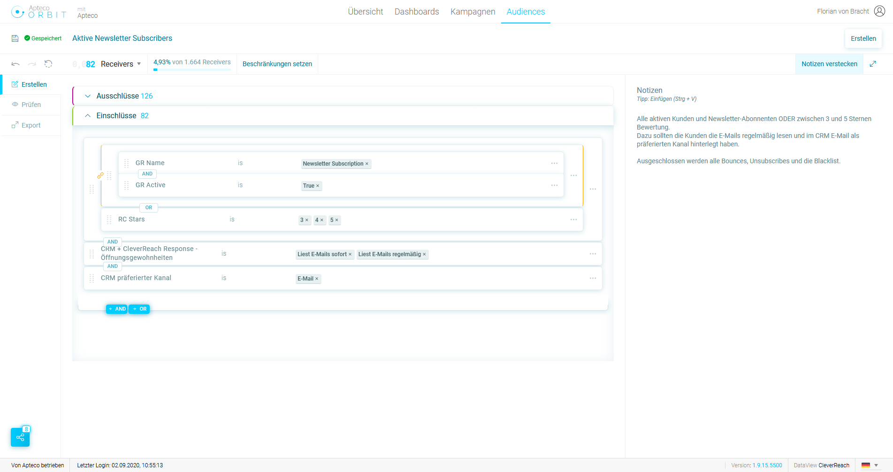Grab the drag handle of GR Name row
This screenshot has height=472, width=893.
point(126,163)
